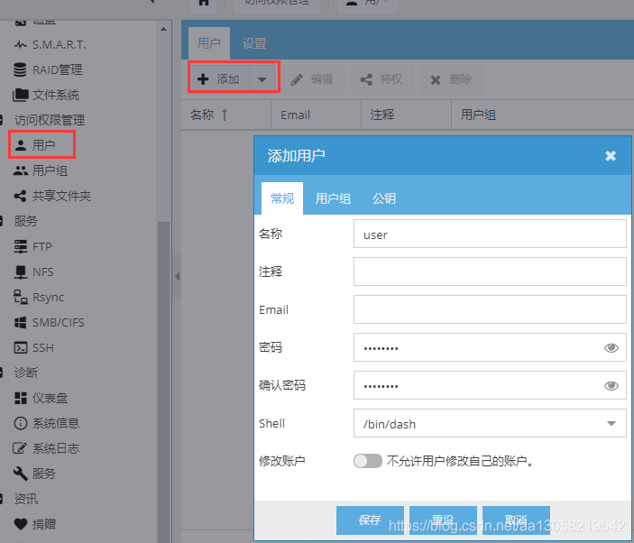634x543 pixels.
Task: Close the 添加用户 dialog
Action: pyautogui.click(x=611, y=156)
